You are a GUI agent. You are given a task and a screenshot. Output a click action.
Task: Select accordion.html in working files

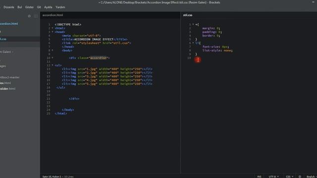pos(9,24)
